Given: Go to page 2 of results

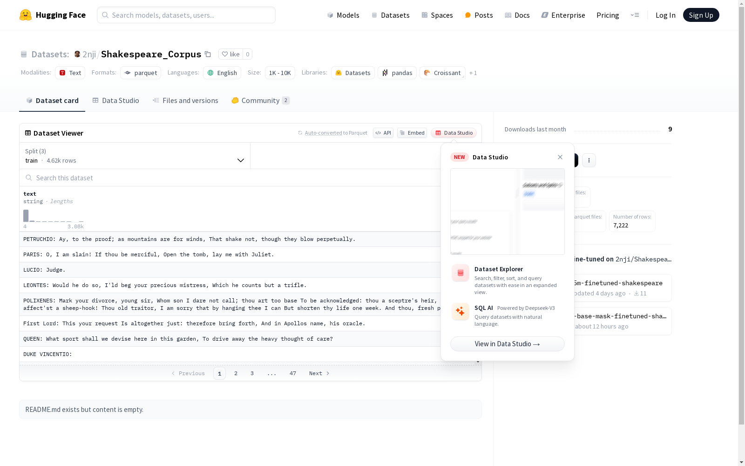Looking at the screenshot, I should pyautogui.click(x=236, y=373).
